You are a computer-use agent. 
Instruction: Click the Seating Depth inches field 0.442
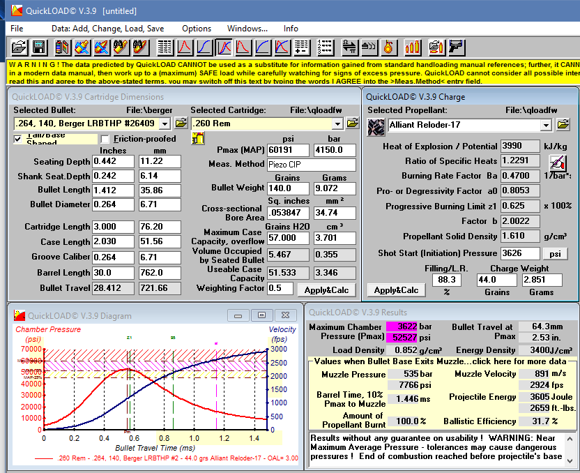[113, 161]
